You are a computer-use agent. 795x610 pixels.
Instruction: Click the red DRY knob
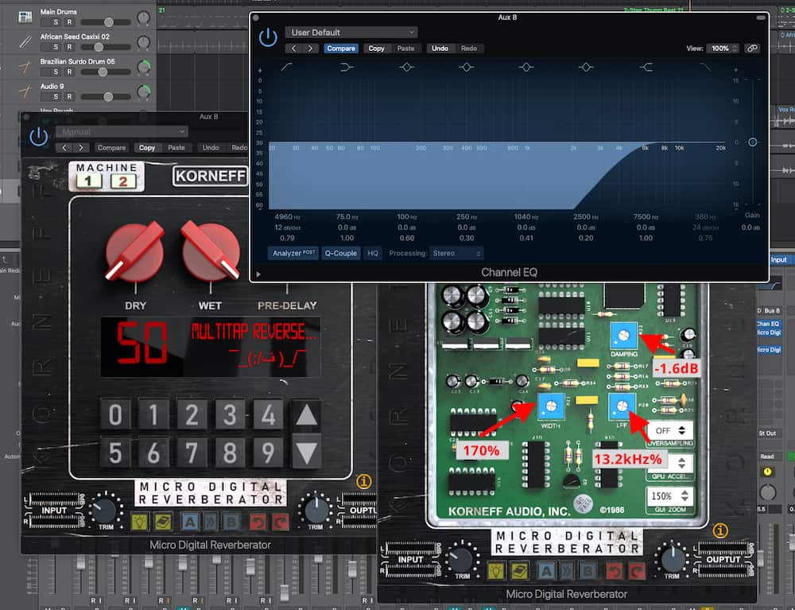pos(135,251)
